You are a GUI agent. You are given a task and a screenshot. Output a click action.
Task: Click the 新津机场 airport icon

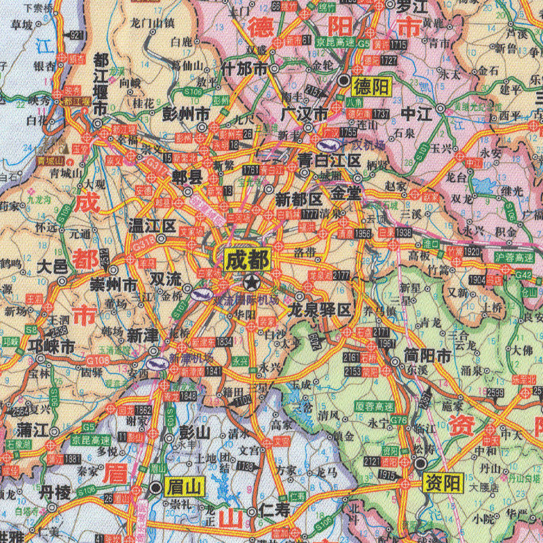tap(157, 364)
